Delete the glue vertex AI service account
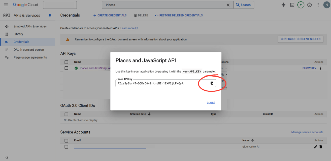The height and width of the screenshot is (161, 331). 321,147
